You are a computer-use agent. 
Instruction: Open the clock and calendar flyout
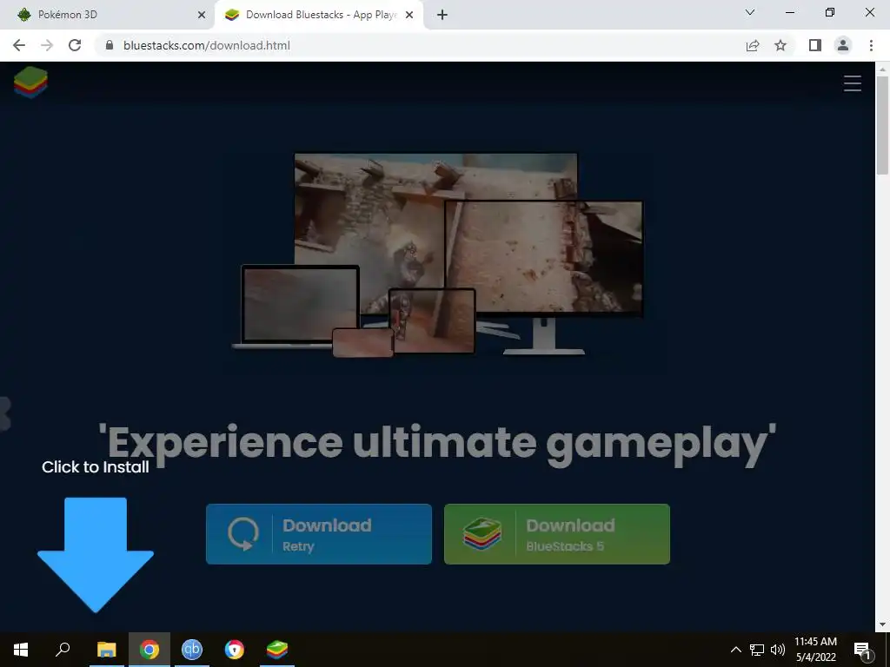(815, 650)
